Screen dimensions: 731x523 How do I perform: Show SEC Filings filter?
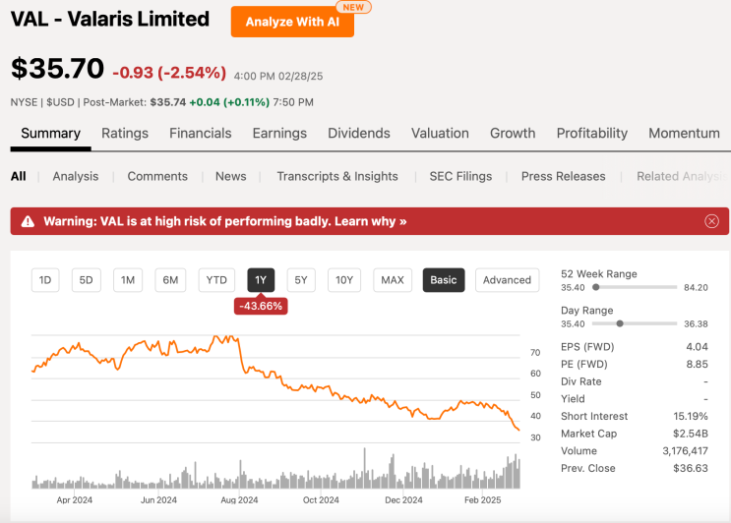point(460,177)
